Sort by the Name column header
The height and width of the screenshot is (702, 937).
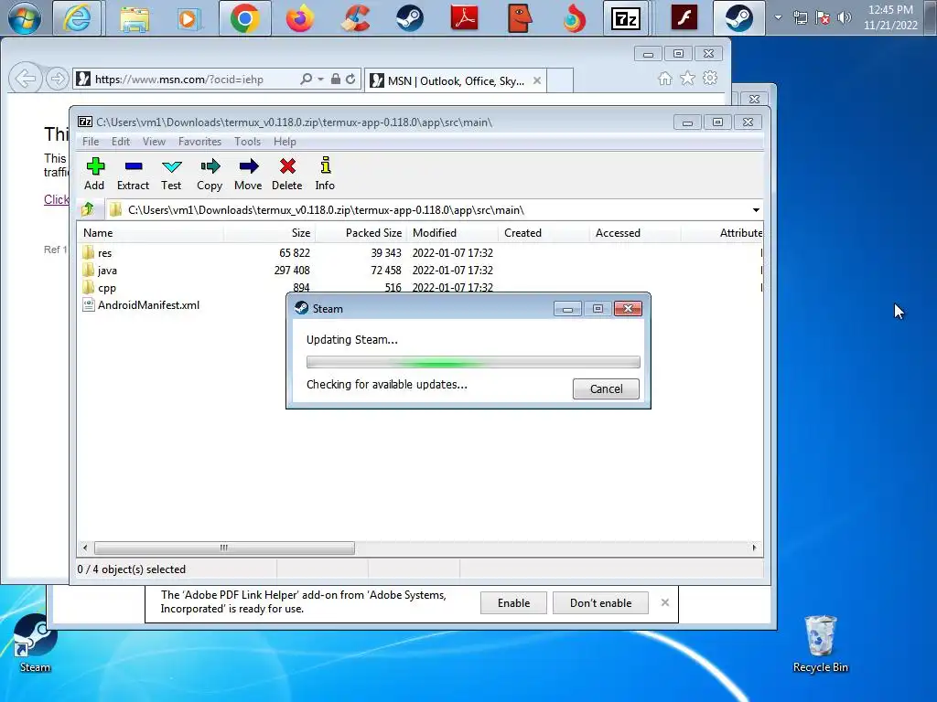click(150, 233)
